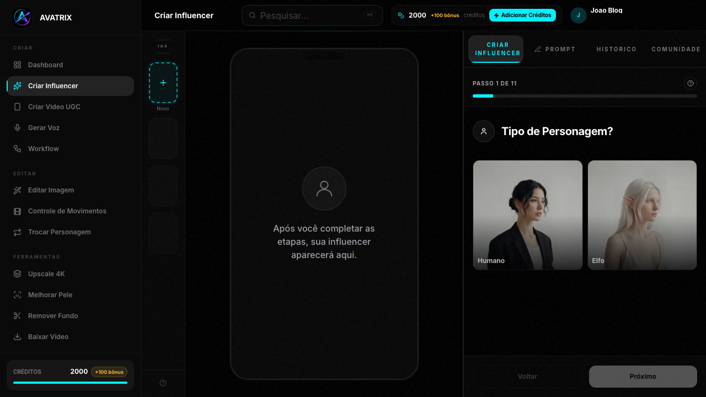
Task: Select the Humano character card
Action: [x=528, y=215]
